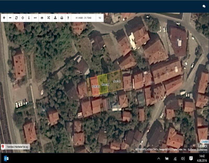209x163 pixels.
Task: Click the crosshair locate tool
Action: tap(23, 18)
